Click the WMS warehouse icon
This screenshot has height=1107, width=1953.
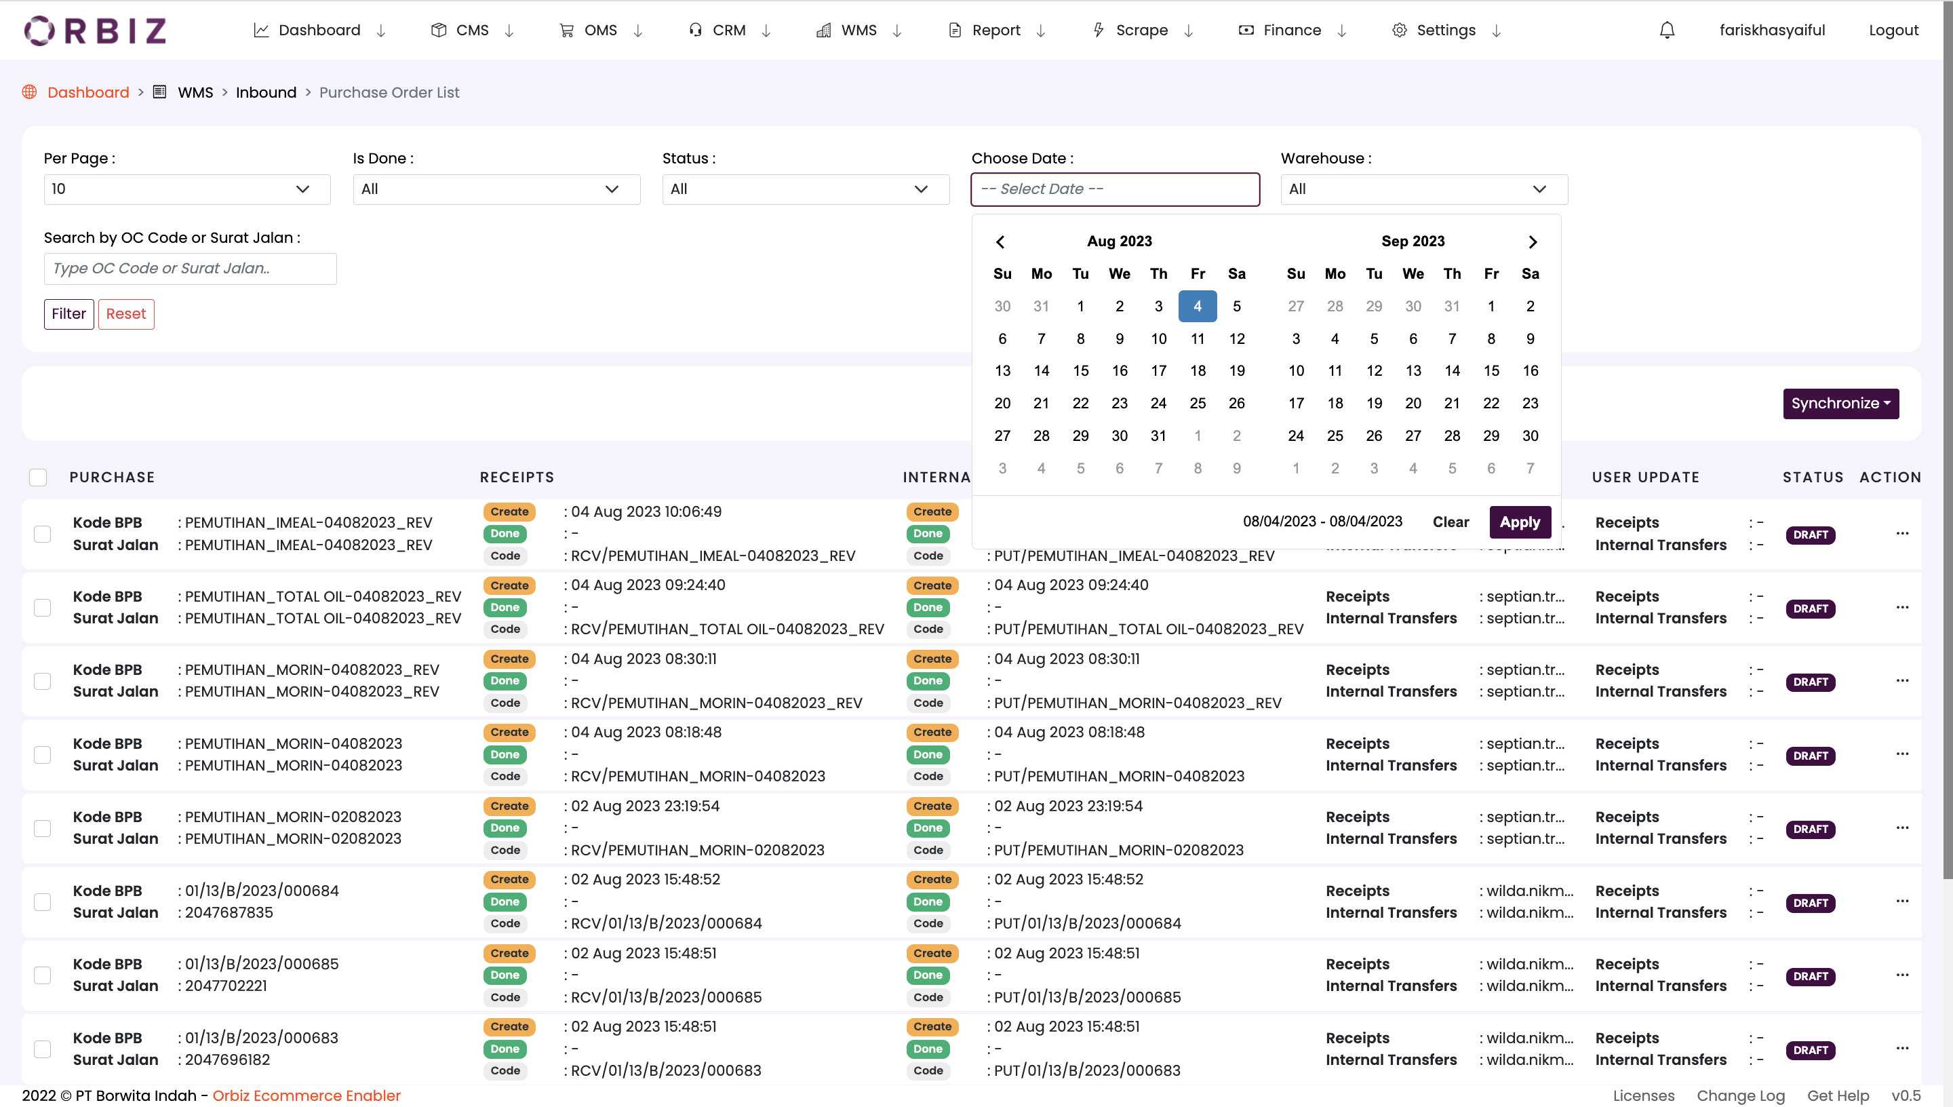(x=823, y=31)
